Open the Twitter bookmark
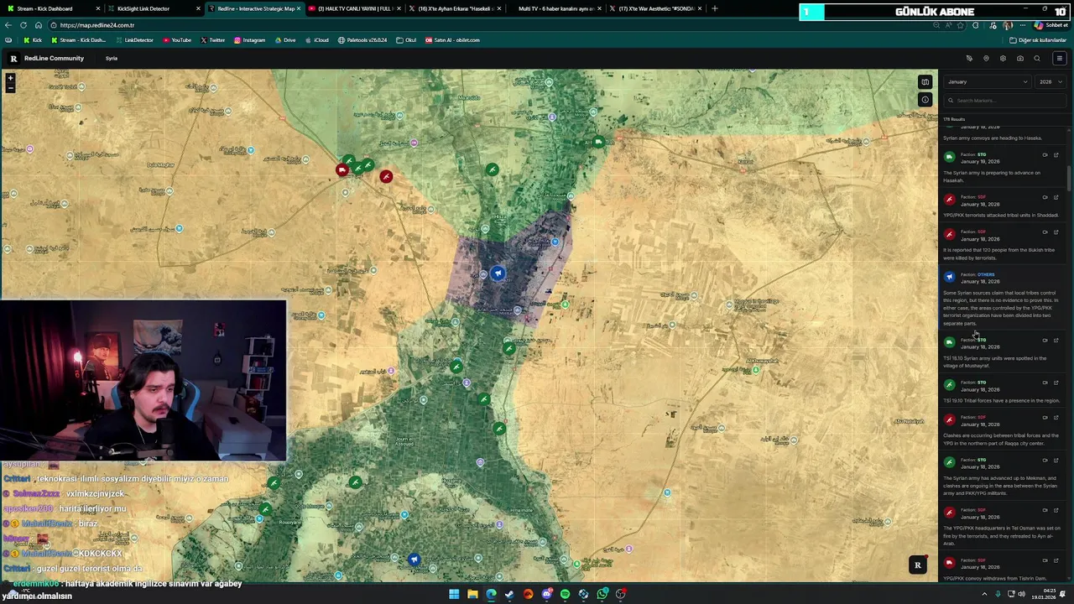 pos(213,40)
